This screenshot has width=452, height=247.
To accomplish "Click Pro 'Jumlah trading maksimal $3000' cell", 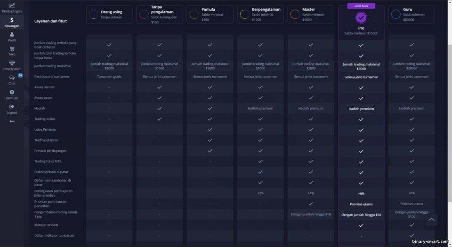I will pyautogui.click(x=361, y=66).
